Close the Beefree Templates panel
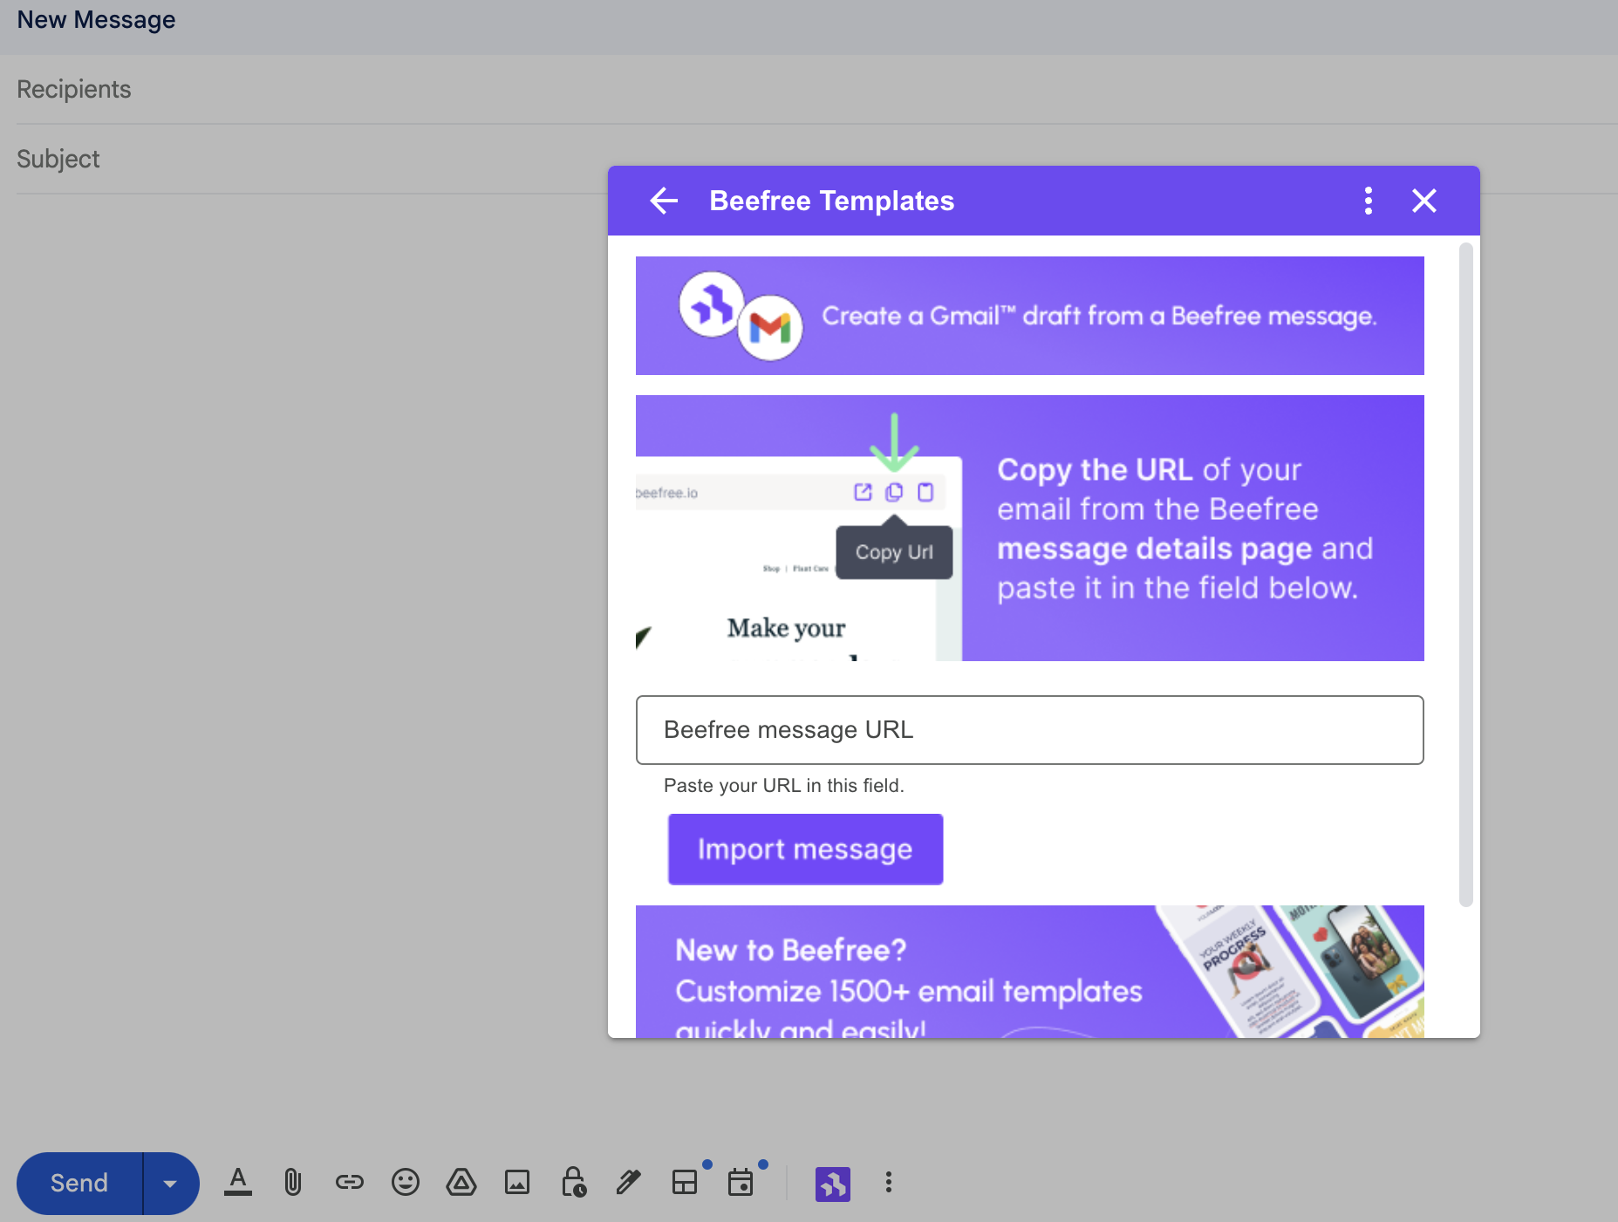This screenshot has width=1618, height=1222. click(1423, 201)
